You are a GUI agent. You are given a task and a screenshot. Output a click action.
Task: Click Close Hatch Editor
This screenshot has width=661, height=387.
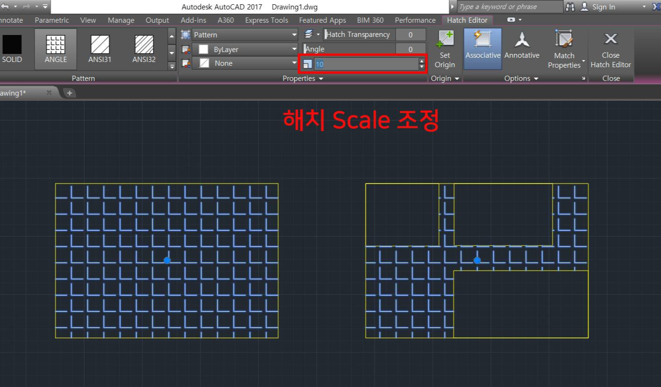tap(610, 49)
